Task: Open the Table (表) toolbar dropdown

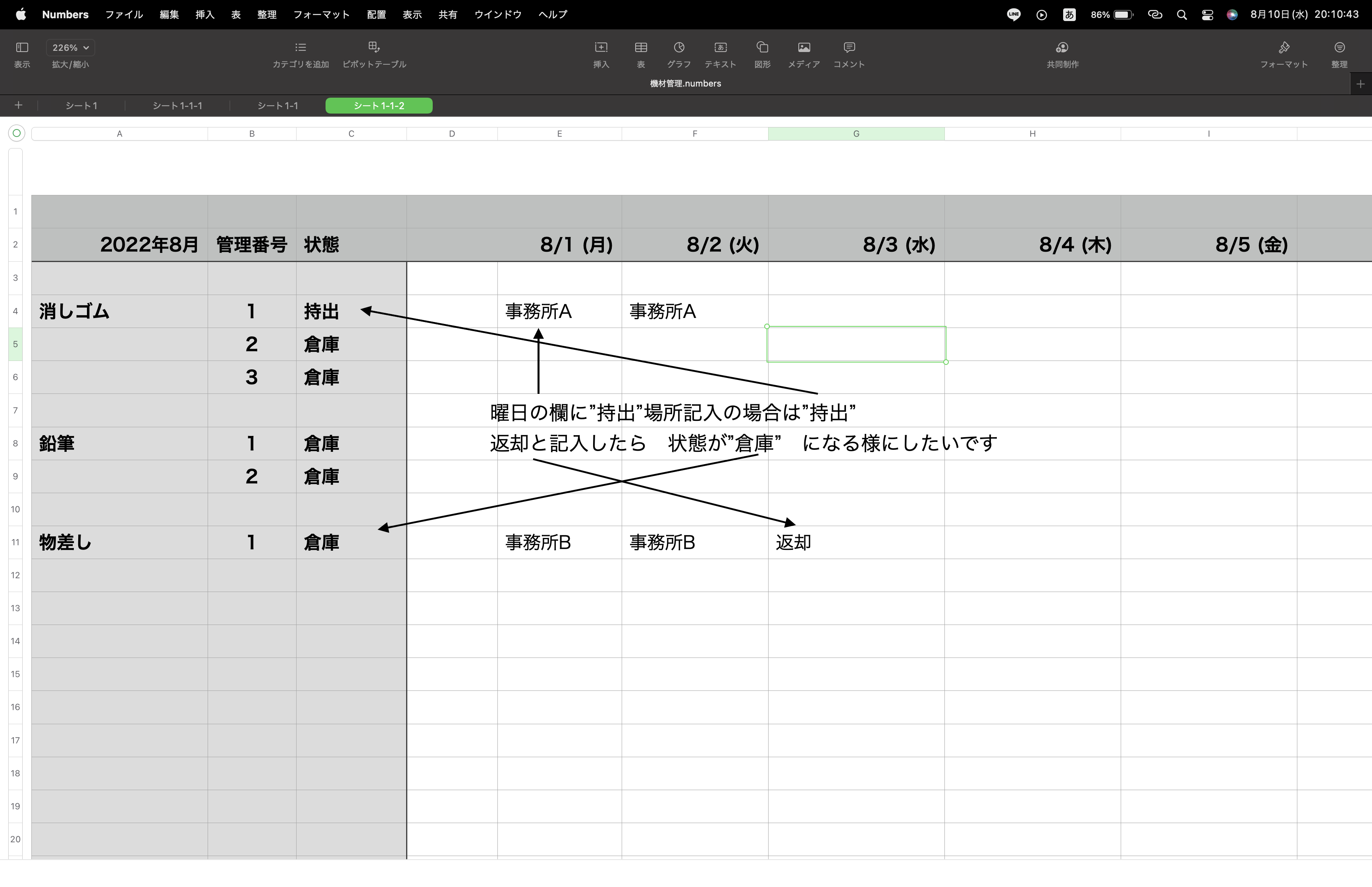Action: coord(640,47)
